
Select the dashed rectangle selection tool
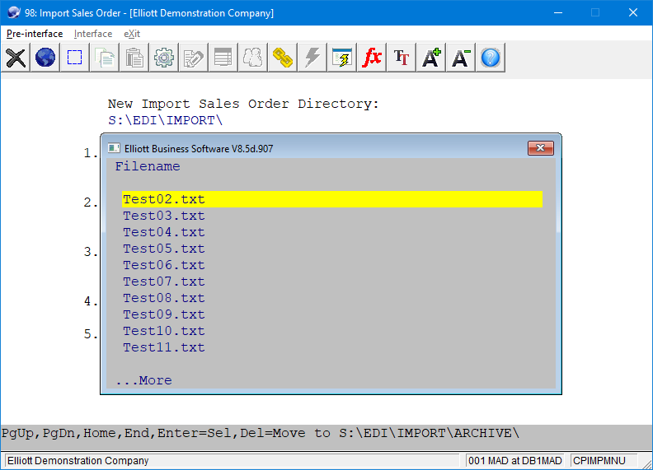(x=75, y=58)
